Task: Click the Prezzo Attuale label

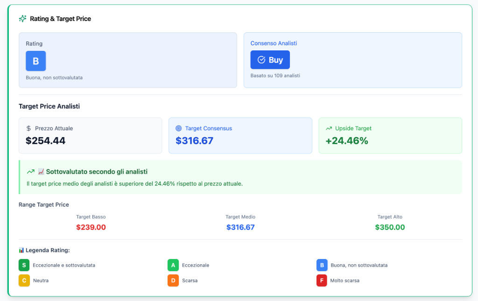Action: (x=54, y=128)
